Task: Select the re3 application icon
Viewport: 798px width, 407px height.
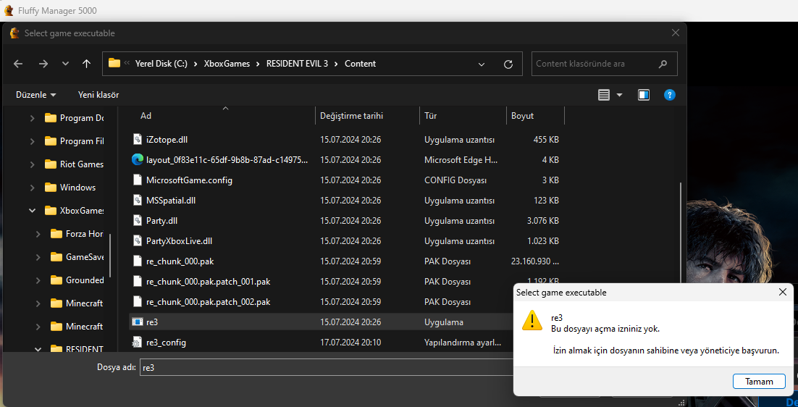Action: click(137, 322)
